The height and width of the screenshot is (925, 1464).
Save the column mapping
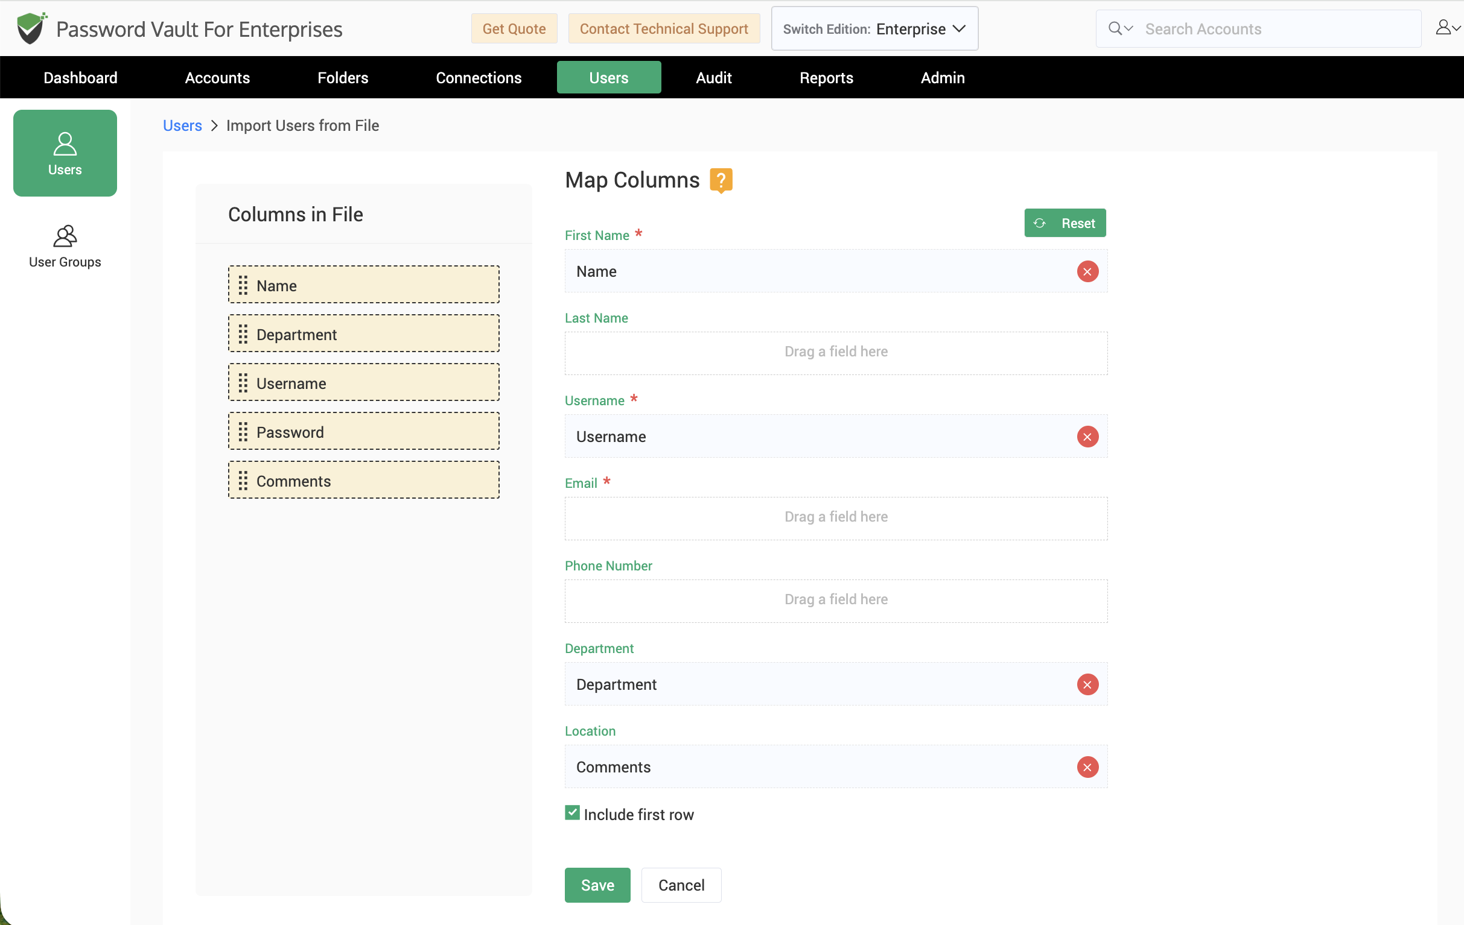point(597,885)
